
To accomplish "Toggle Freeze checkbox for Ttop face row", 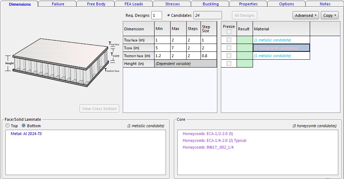I will point(229,40).
